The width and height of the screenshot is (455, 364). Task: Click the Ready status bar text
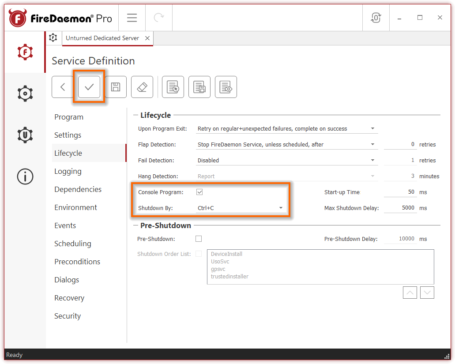[14, 355]
